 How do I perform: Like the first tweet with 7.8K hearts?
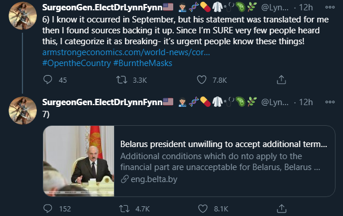(201, 80)
